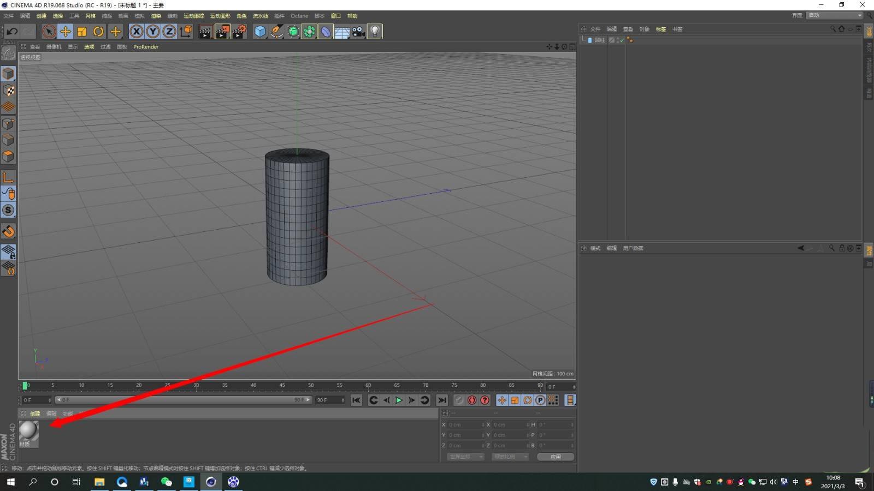
Task: Select the Scale tool
Action: [81, 31]
